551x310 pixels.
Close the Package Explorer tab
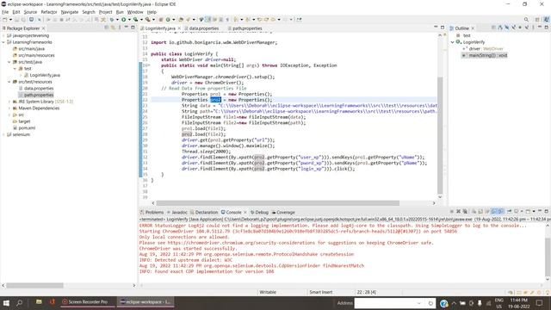point(44,28)
